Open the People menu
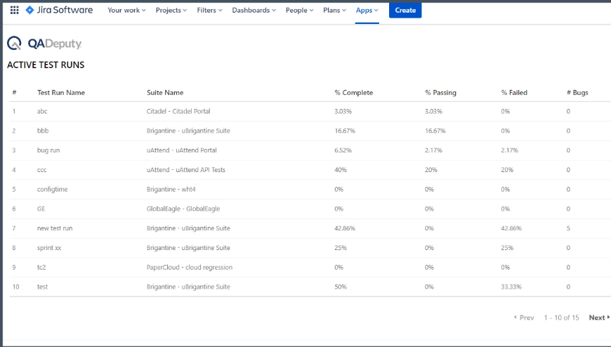 (x=299, y=11)
